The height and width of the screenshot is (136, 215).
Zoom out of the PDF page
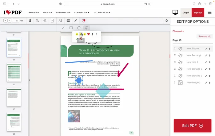(x=37, y=21)
